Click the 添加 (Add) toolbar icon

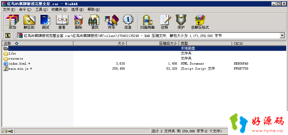click(x=12, y=20)
